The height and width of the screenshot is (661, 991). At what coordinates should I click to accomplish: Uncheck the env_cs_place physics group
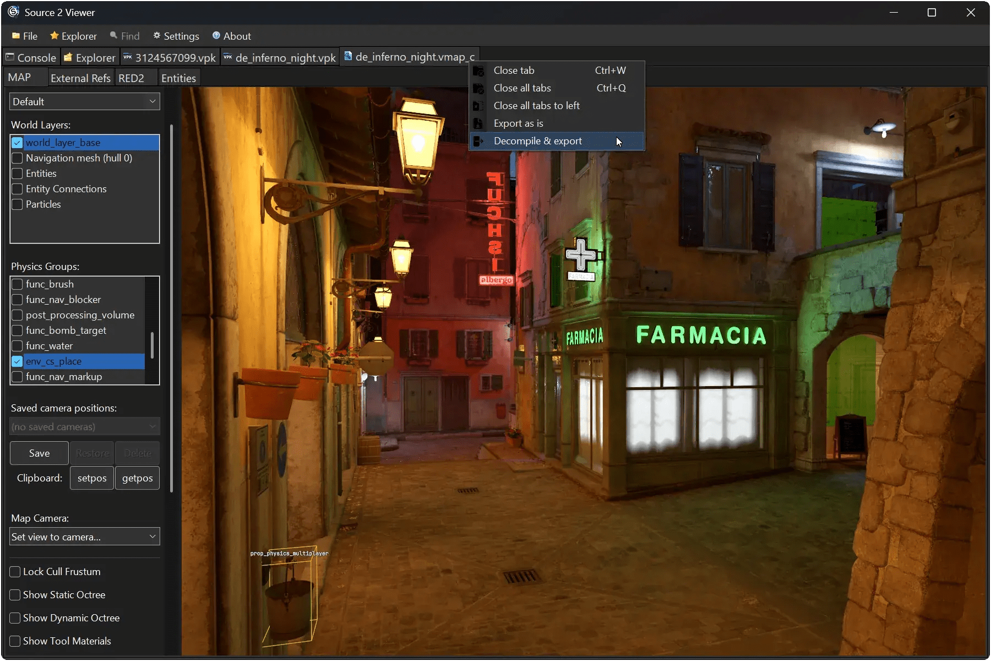(17, 361)
